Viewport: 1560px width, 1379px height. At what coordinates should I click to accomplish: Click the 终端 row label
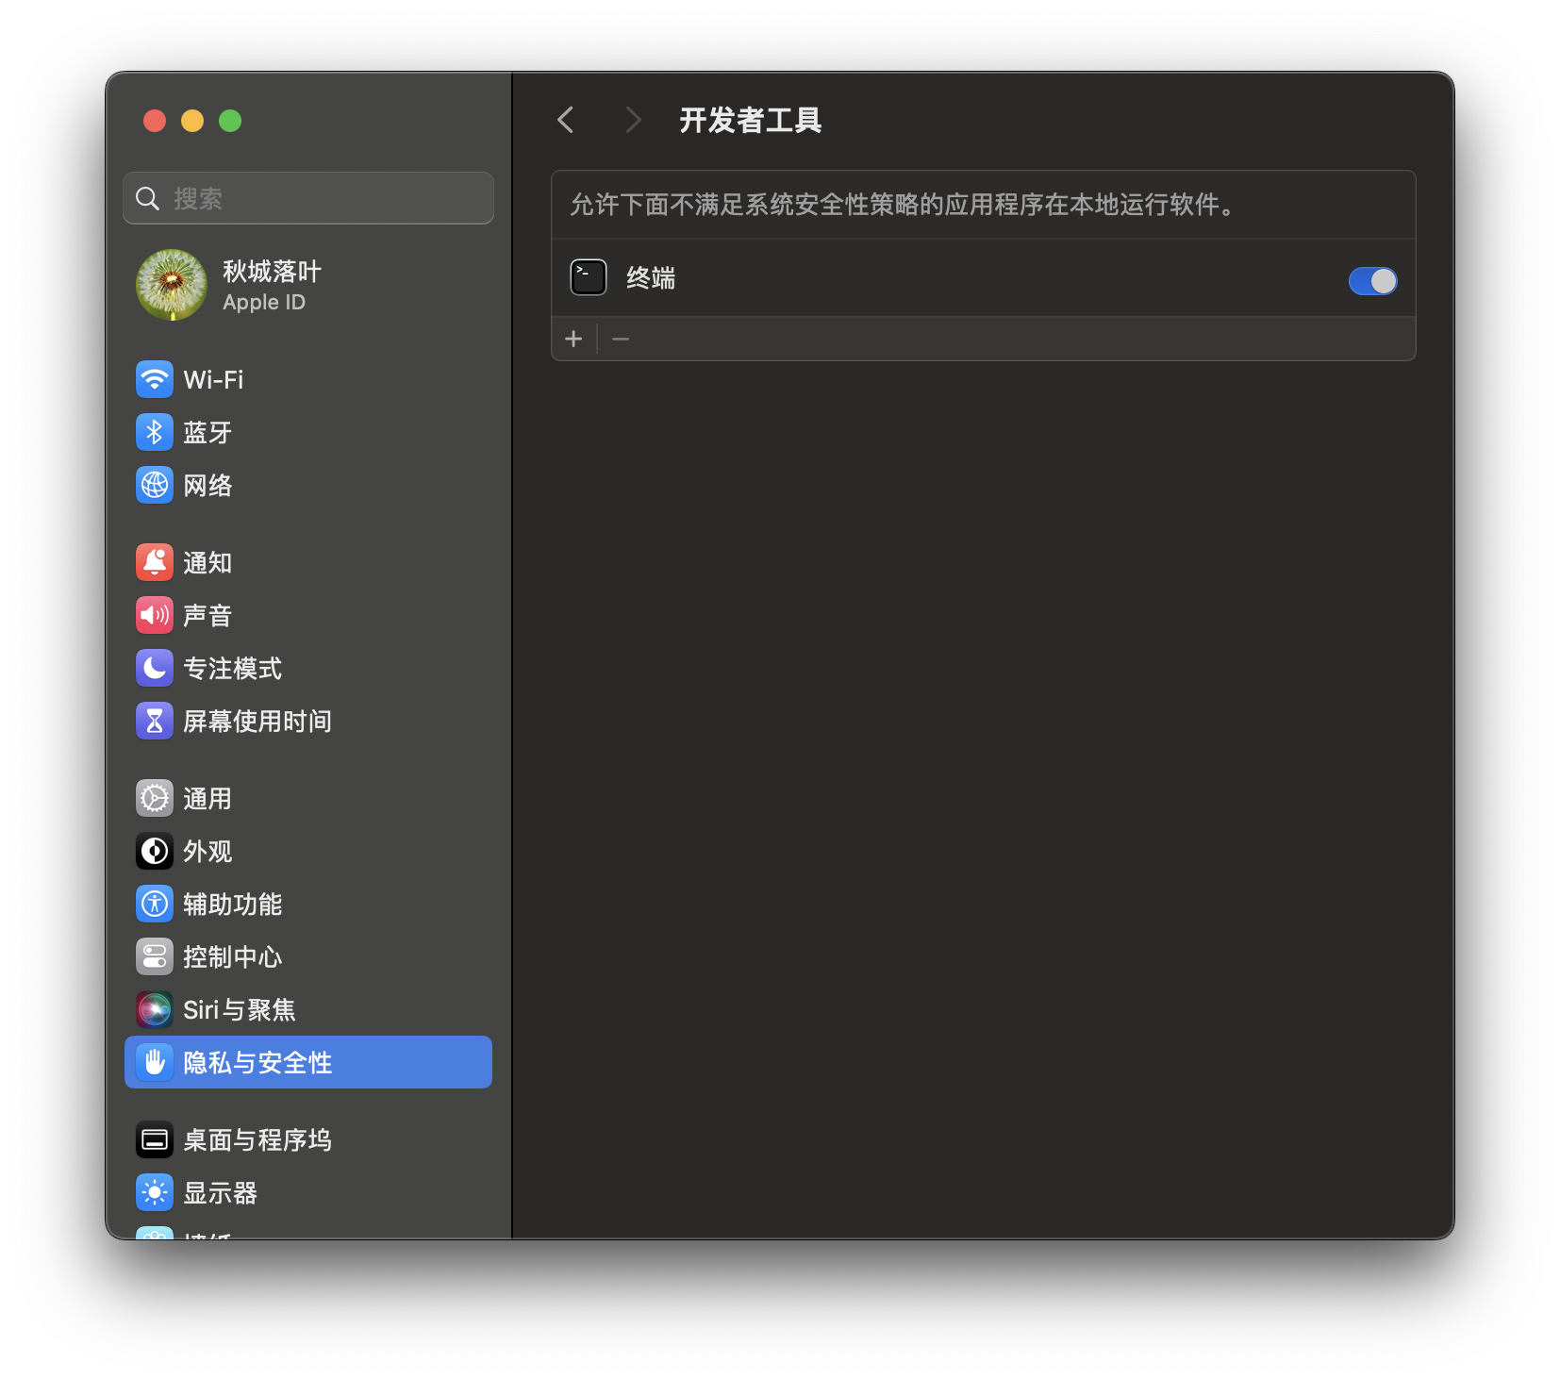point(651,278)
